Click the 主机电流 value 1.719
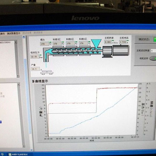This screenshot has width=156, height=156. tap(123, 42)
